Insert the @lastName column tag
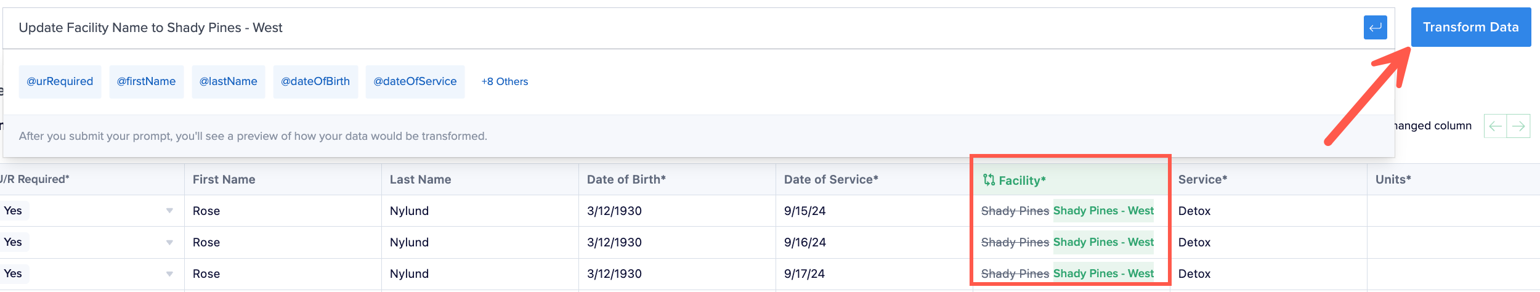The width and height of the screenshot is (1540, 292). pos(228,81)
